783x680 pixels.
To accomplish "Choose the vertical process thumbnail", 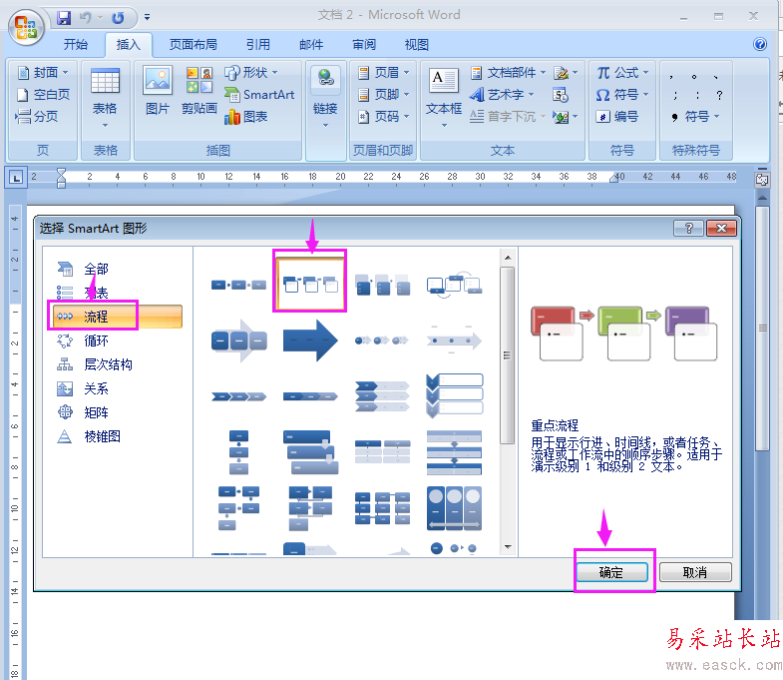I will 238,452.
